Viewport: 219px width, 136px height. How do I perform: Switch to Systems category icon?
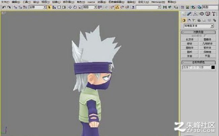pos(214,20)
